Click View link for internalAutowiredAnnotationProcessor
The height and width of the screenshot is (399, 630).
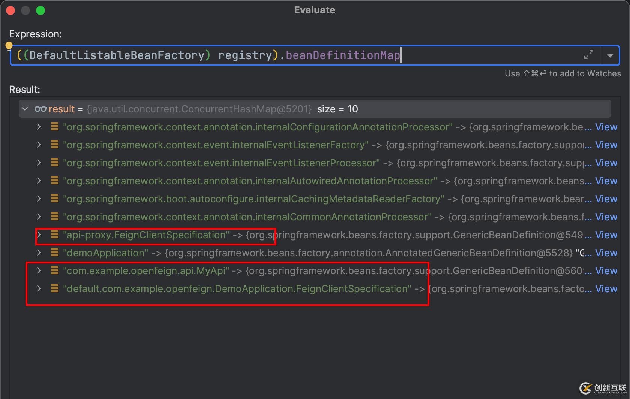click(606, 181)
